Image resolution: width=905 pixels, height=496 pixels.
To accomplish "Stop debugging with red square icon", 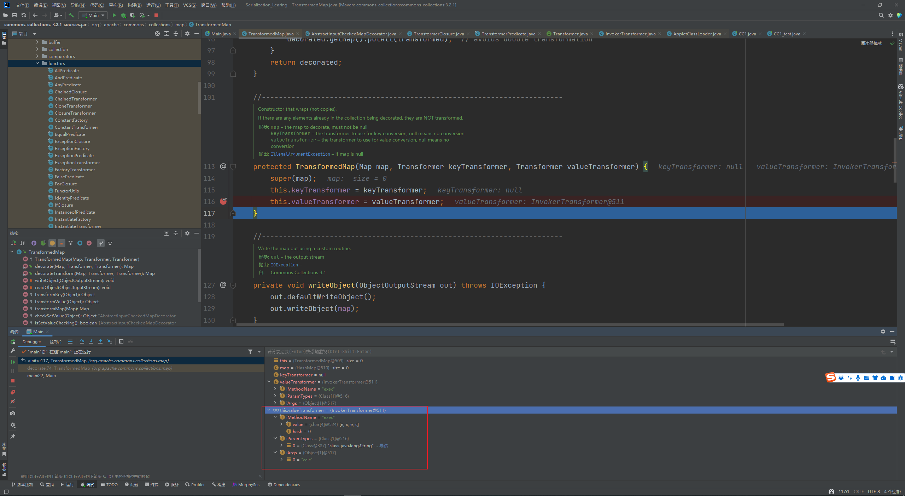I will [13, 381].
